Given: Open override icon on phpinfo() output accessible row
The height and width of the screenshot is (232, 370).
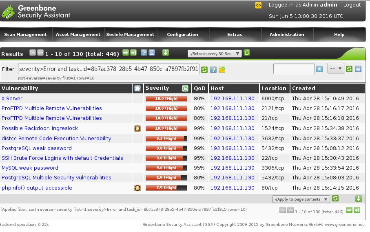Looking at the screenshot, I should (137, 188).
